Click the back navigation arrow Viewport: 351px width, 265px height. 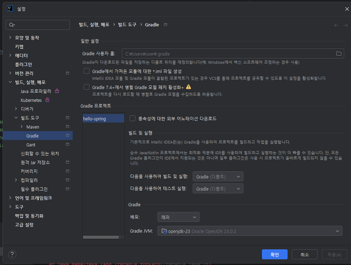336,25
